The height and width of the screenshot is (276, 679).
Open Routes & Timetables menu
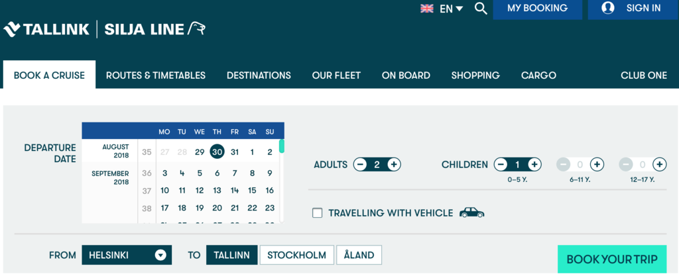[x=156, y=75]
